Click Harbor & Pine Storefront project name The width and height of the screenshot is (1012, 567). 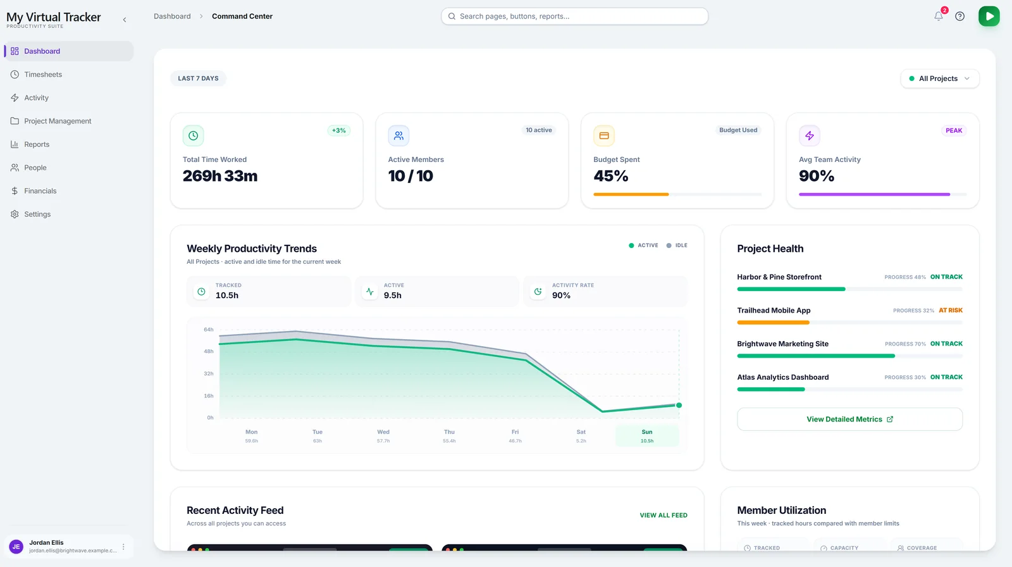(779, 277)
